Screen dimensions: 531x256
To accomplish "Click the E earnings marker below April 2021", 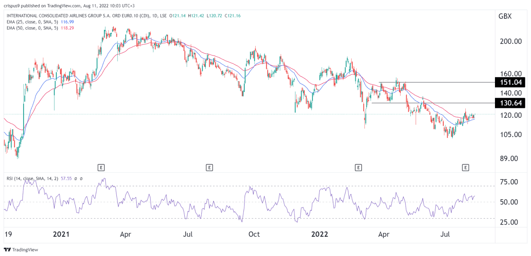I will click(101, 167).
